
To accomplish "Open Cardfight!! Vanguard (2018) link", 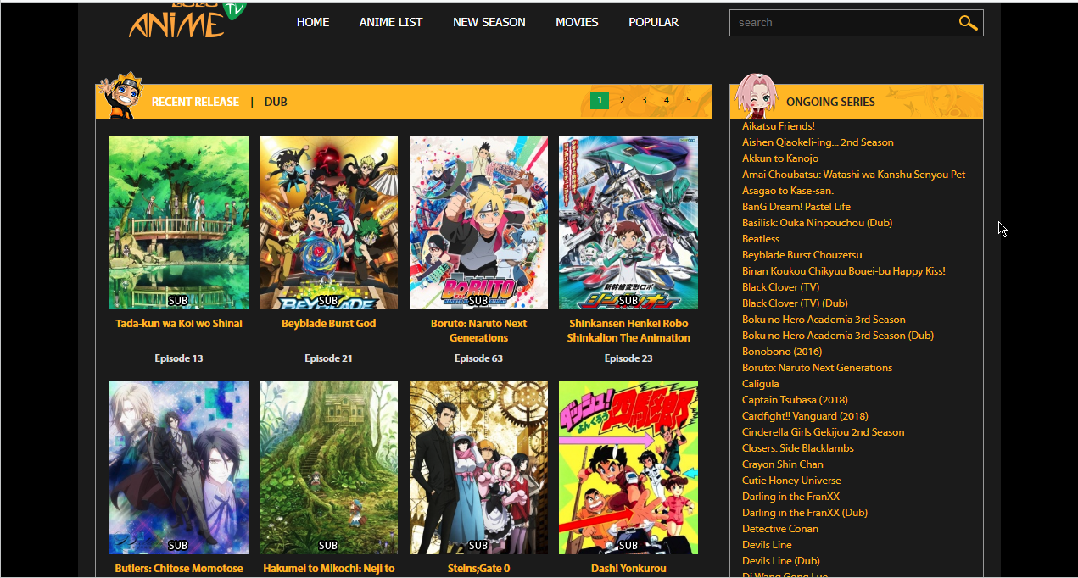I will pyautogui.click(x=805, y=416).
